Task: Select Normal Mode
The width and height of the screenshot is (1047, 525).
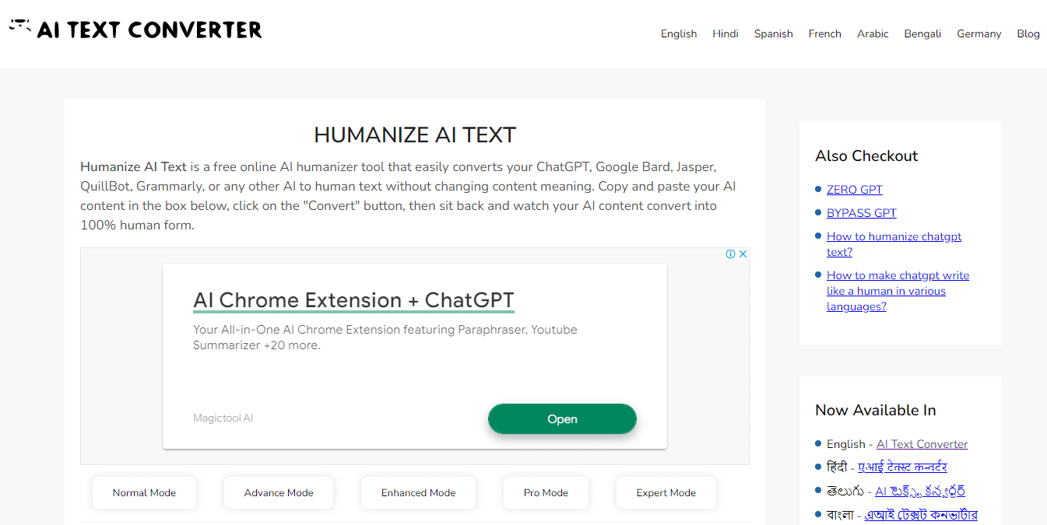Action: coord(144,492)
